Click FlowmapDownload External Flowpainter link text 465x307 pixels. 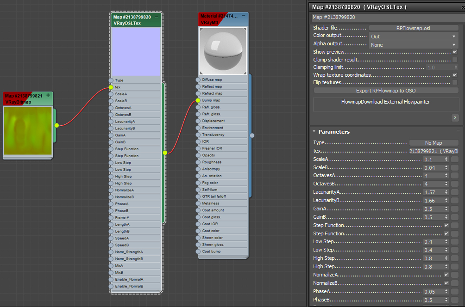click(x=385, y=102)
